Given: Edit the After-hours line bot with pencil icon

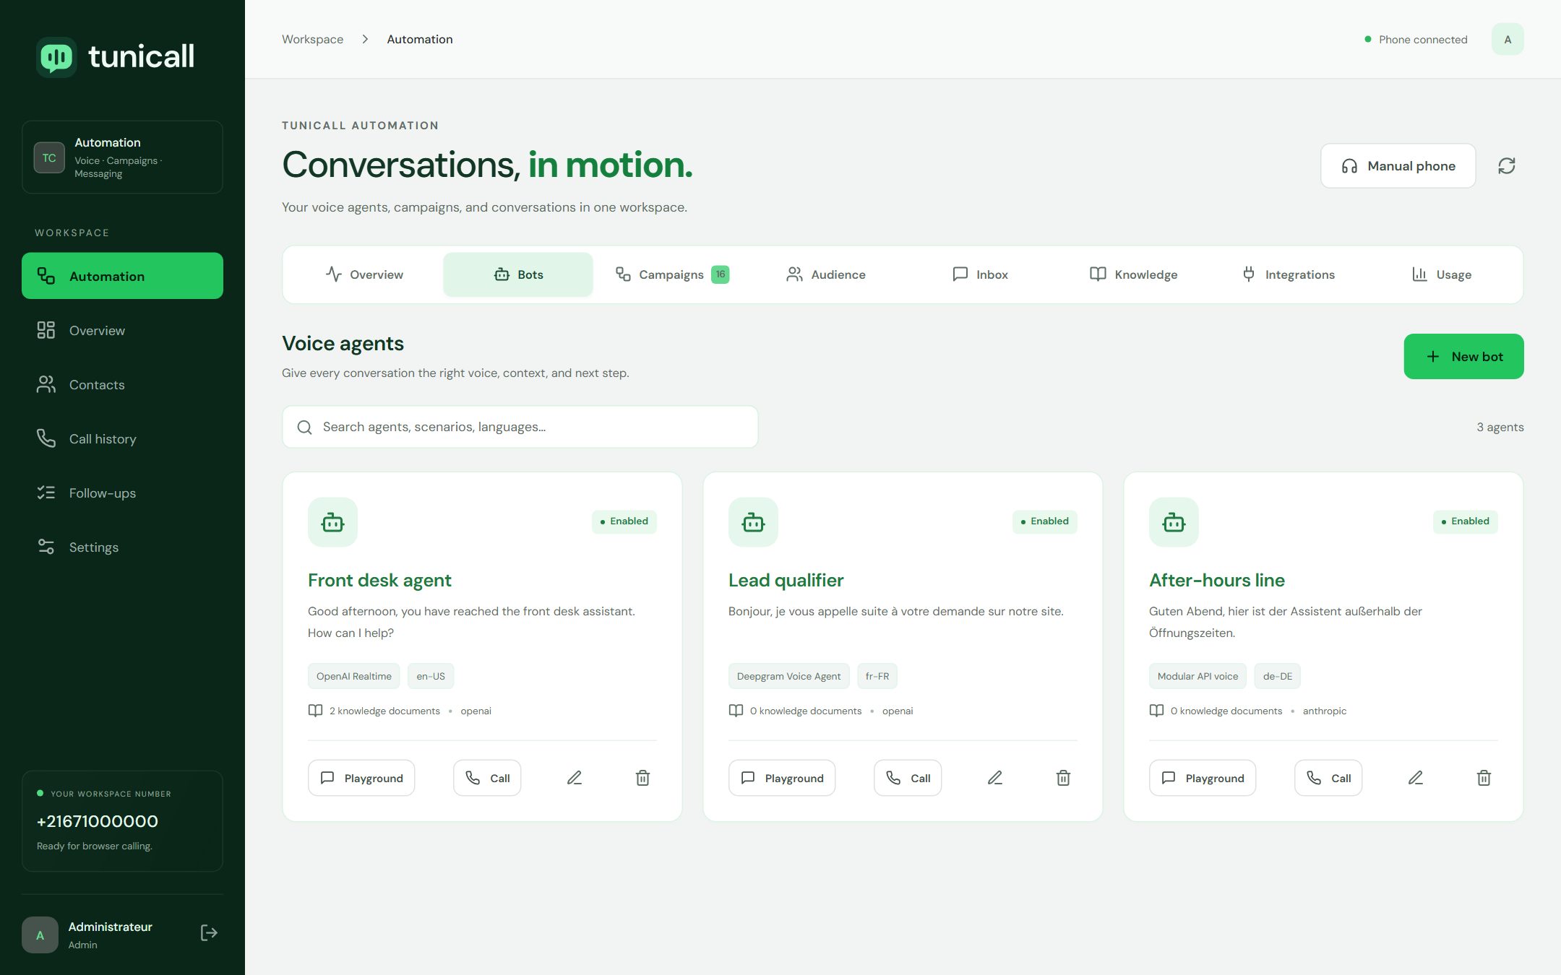Looking at the screenshot, I should click(1416, 778).
